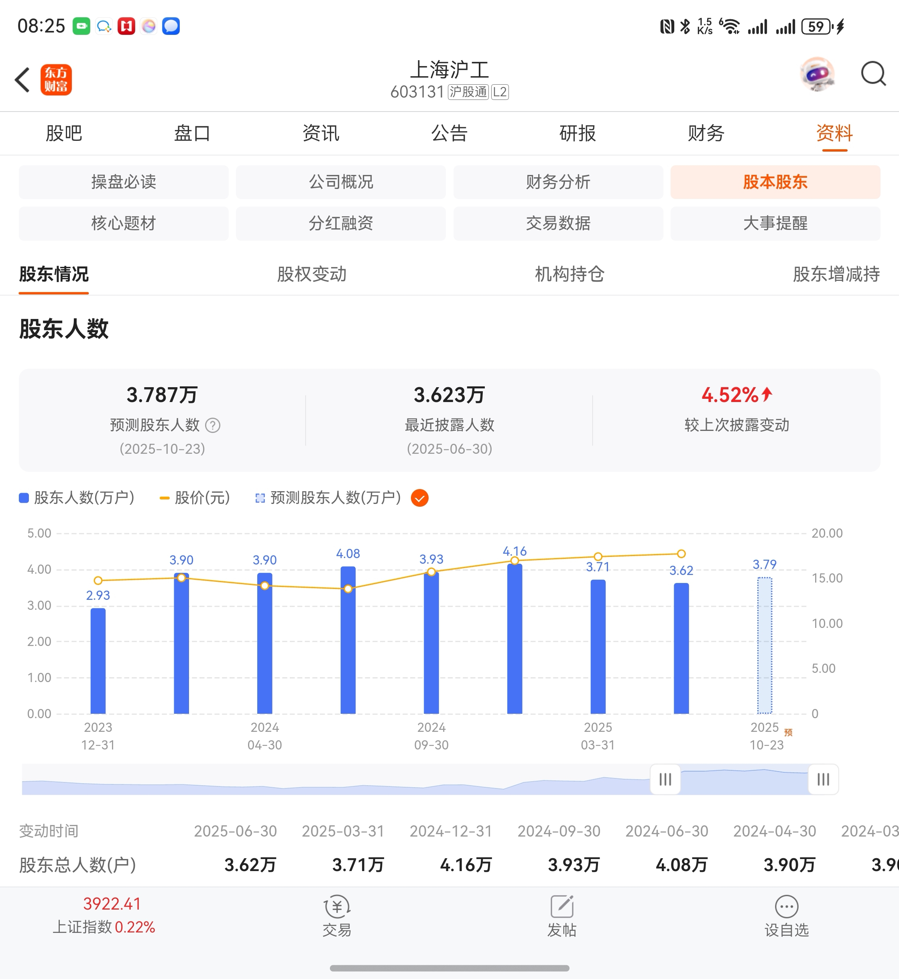
Task: Tap the robot assistant avatar icon
Action: coord(818,74)
